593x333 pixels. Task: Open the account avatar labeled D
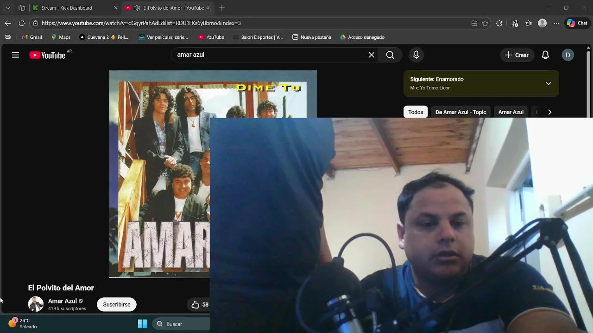568,55
